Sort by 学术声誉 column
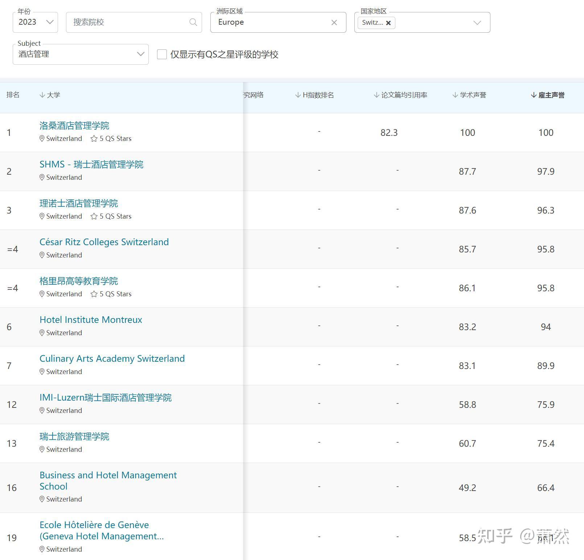 [469, 95]
